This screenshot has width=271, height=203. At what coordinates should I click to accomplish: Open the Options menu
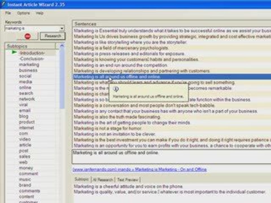[x=23, y=13]
